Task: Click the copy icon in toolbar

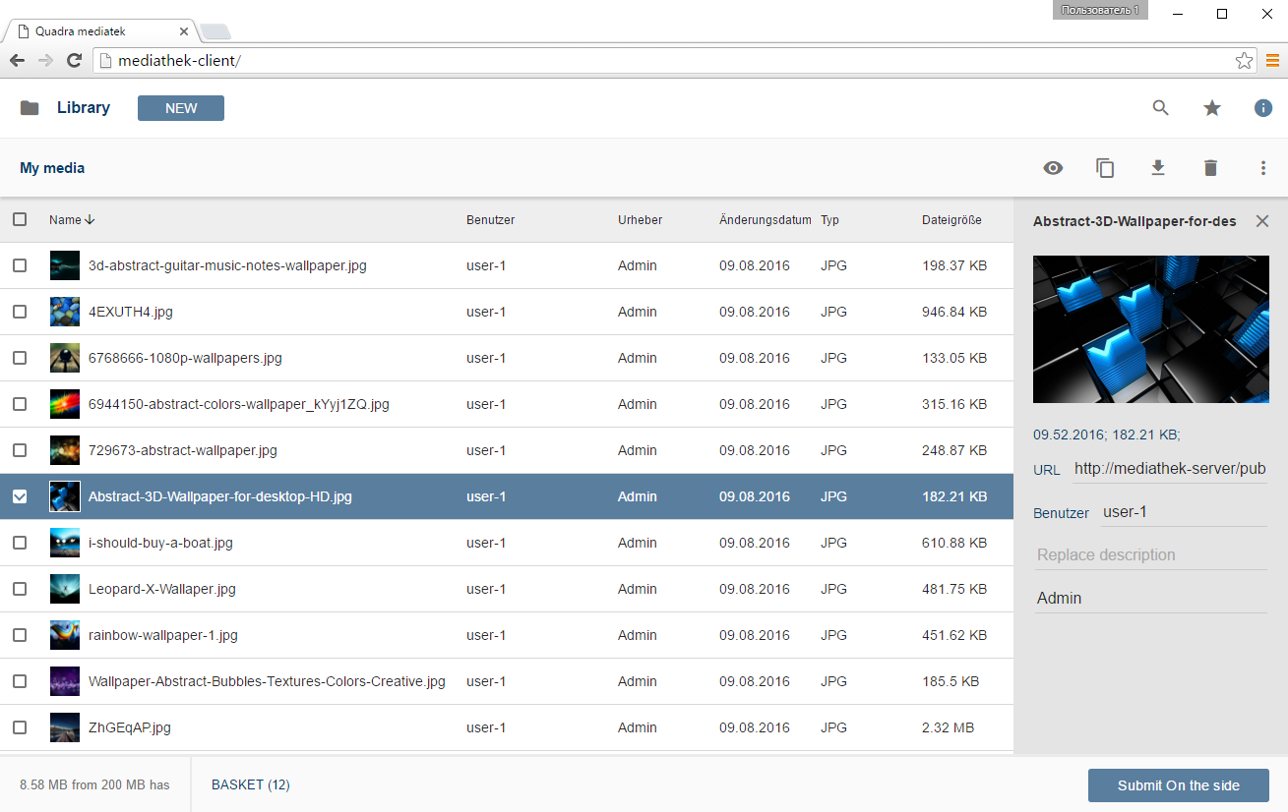Action: [1105, 168]
